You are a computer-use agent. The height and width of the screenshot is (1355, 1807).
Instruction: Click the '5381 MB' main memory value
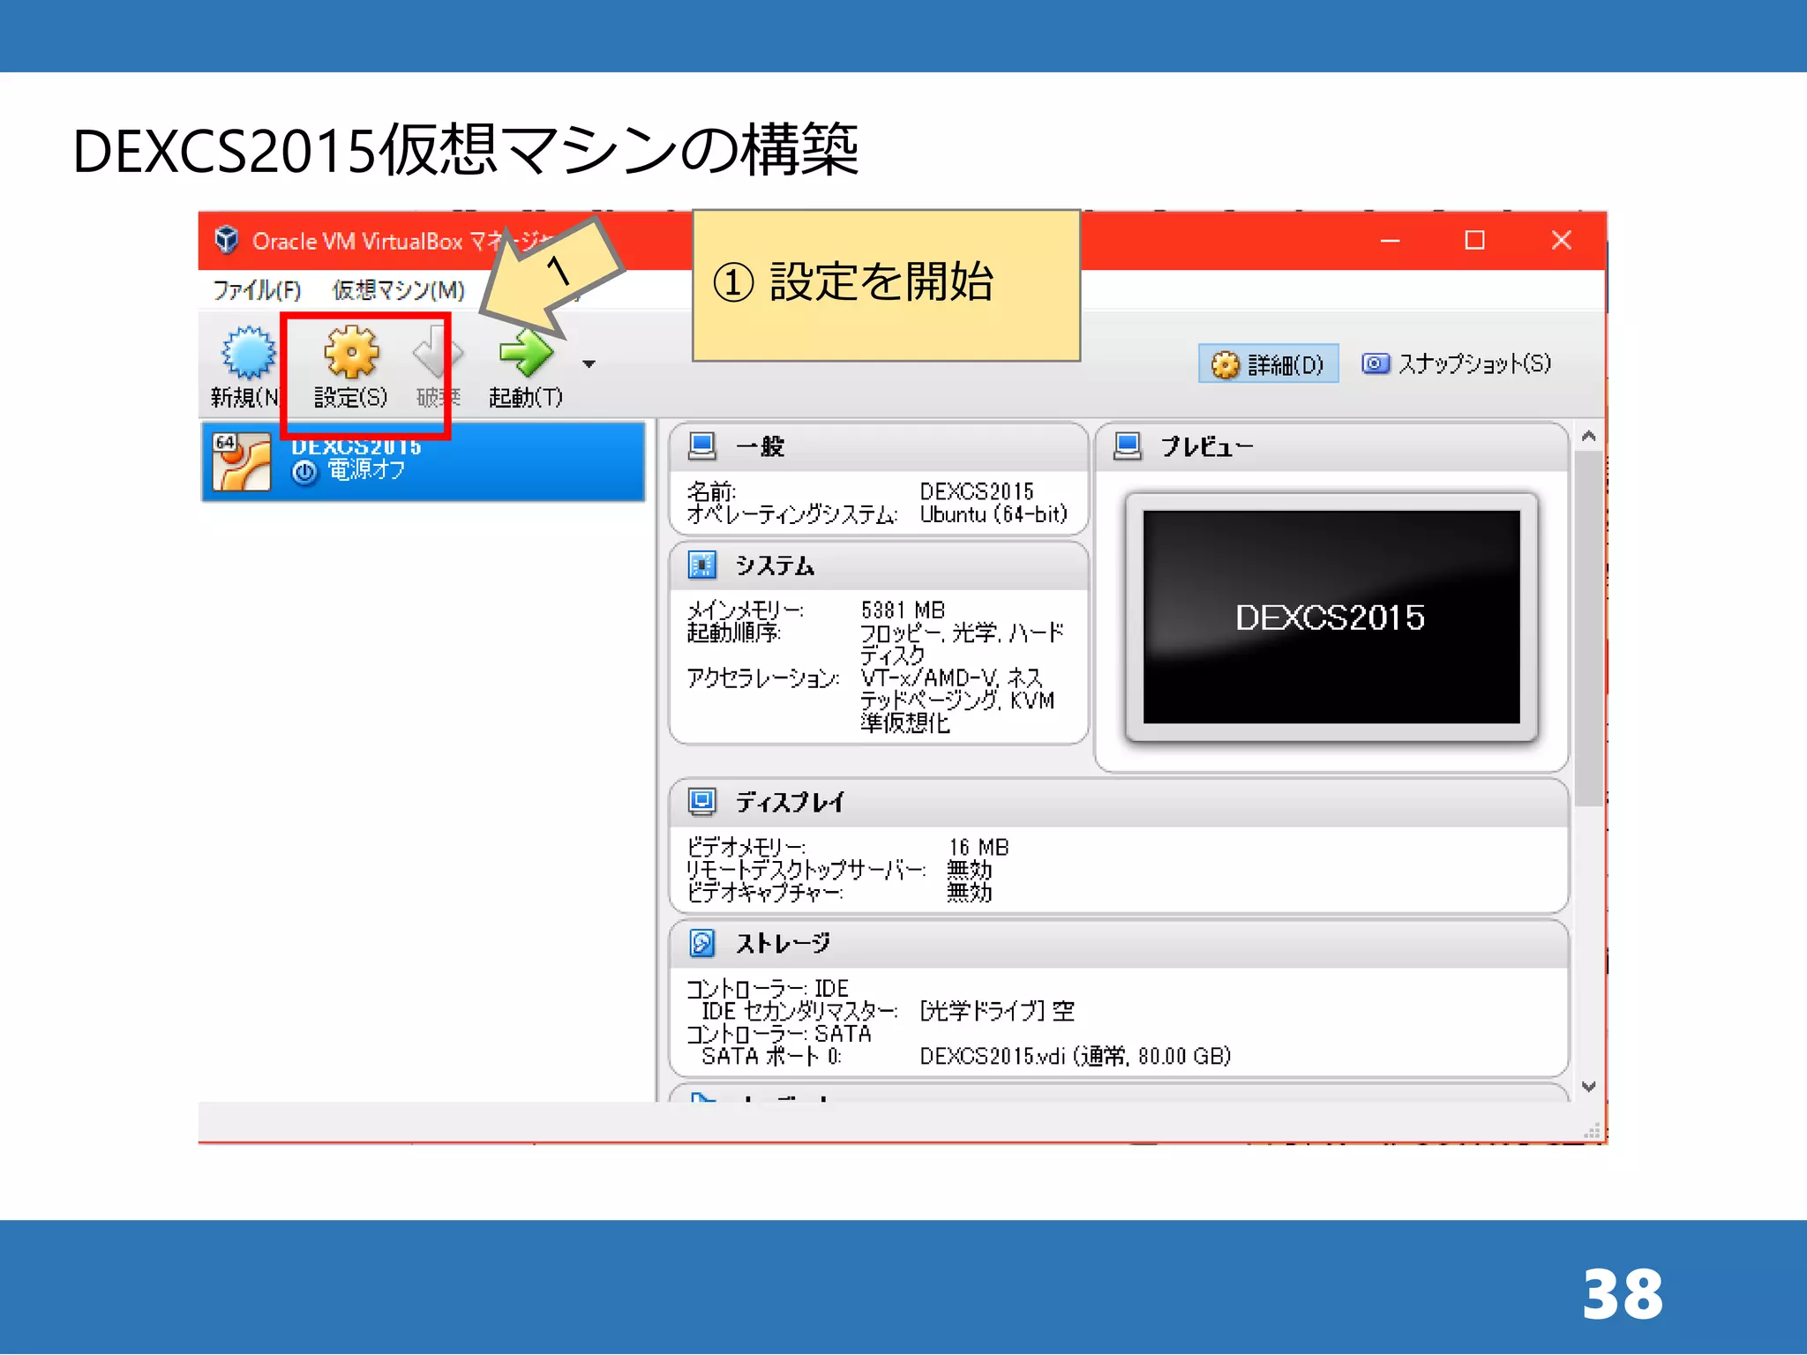coord(903,610)
